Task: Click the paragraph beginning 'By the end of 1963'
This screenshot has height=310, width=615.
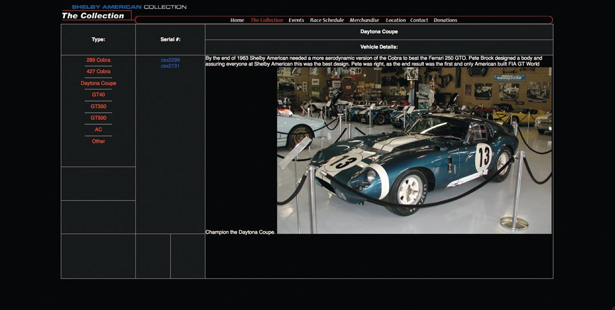Action: (374, 61)
